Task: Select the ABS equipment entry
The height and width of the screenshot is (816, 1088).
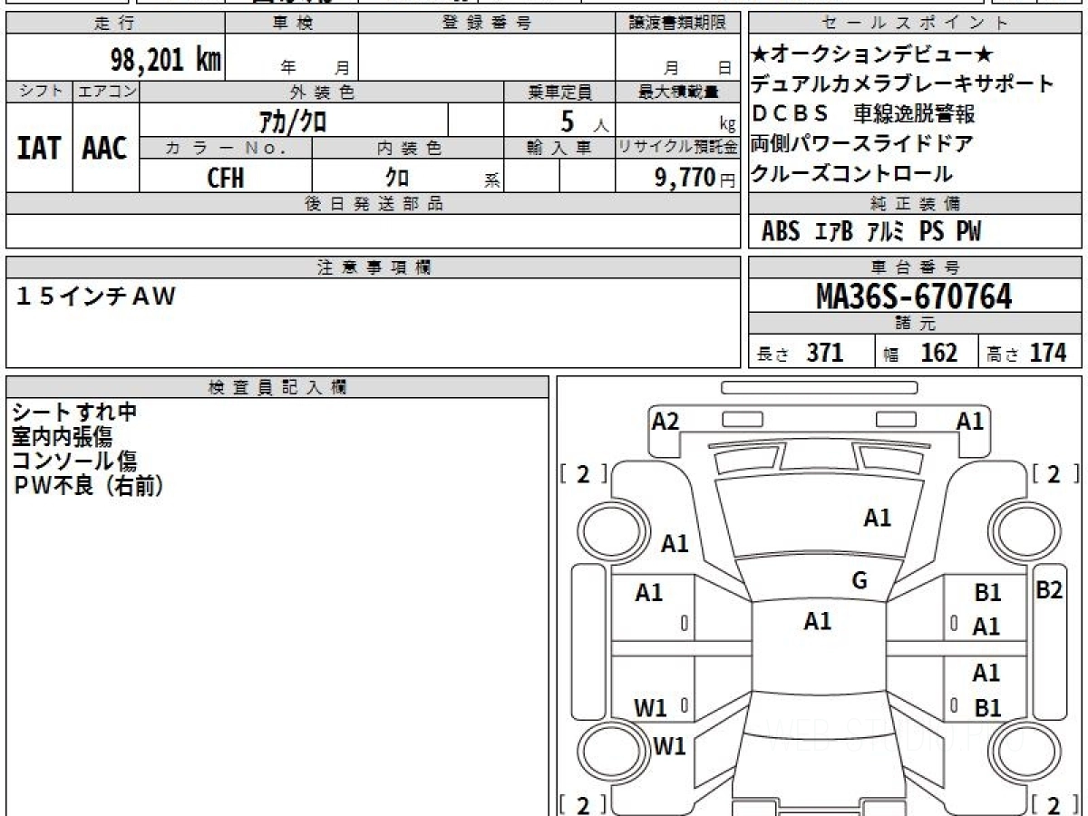Action: click(781, 232)
